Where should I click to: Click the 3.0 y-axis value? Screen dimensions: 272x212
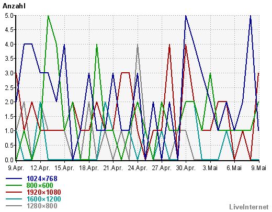[x=9, y=73]
